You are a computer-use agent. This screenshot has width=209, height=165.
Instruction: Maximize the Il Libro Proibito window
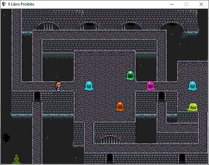click(186, 4)
